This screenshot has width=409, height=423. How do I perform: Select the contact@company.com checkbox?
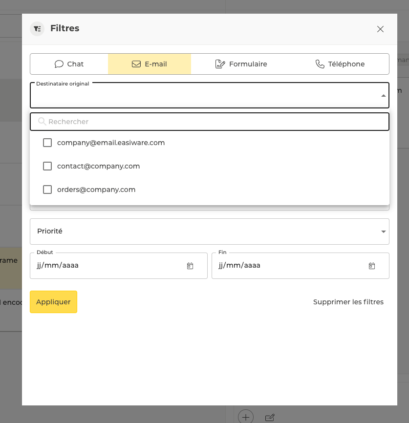[x=47, y=166]
